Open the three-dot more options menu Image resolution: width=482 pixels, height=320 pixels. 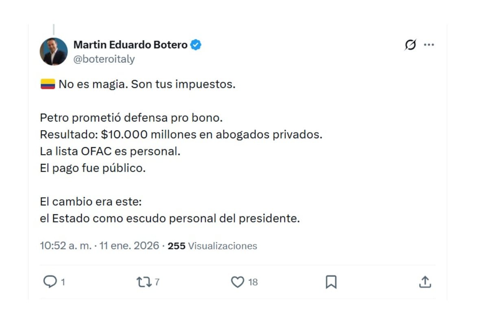point(429,45)
